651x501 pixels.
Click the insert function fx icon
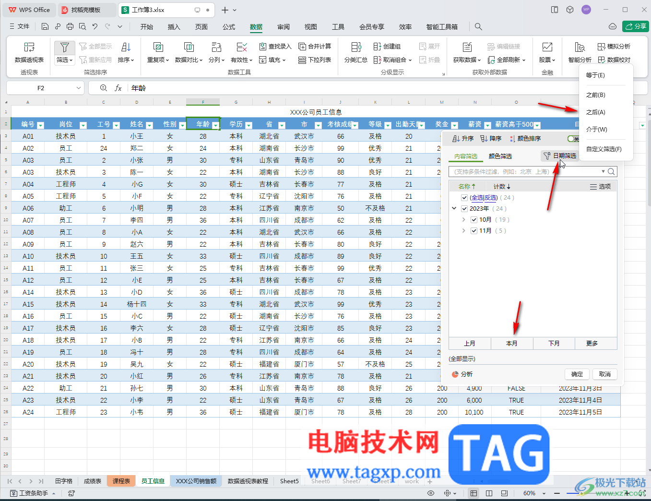pyautogui.click(x=118, y=88)
